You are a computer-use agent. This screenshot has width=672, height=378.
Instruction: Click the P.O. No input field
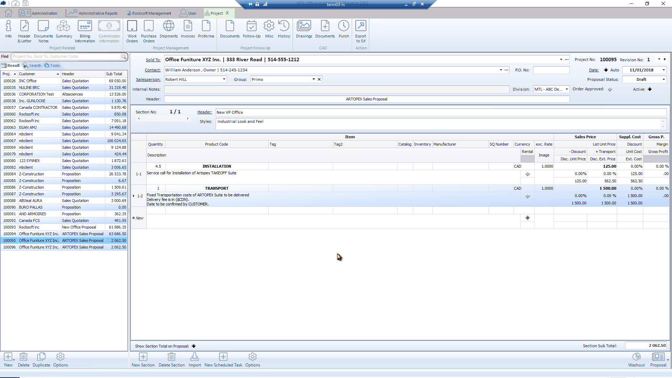(x=551, y=70)
